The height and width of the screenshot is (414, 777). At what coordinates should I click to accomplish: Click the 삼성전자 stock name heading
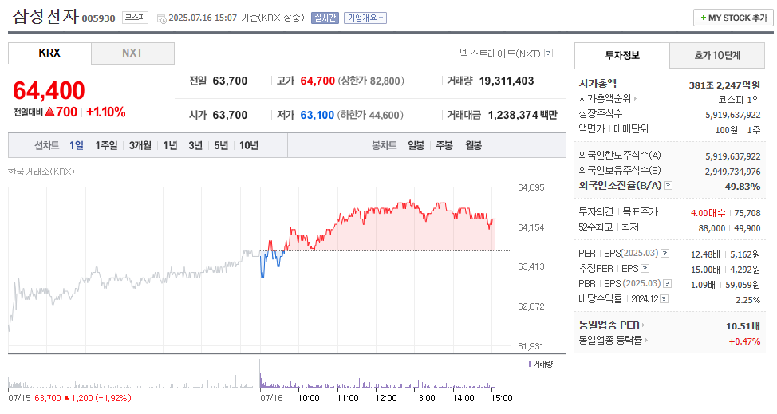(x=45, y=16)
